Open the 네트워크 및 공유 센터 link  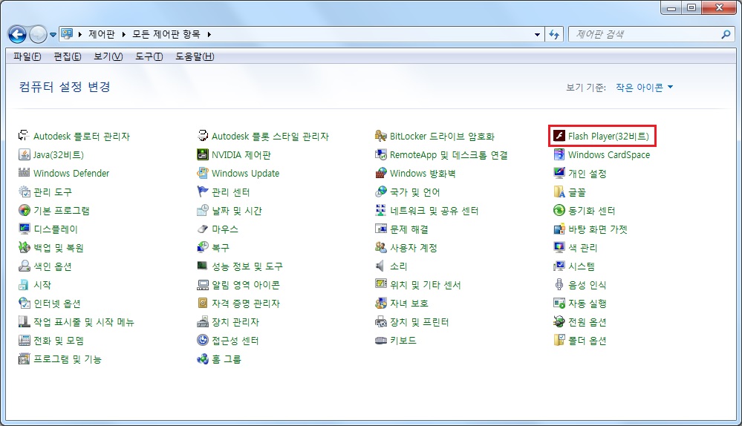pos(435,211)
